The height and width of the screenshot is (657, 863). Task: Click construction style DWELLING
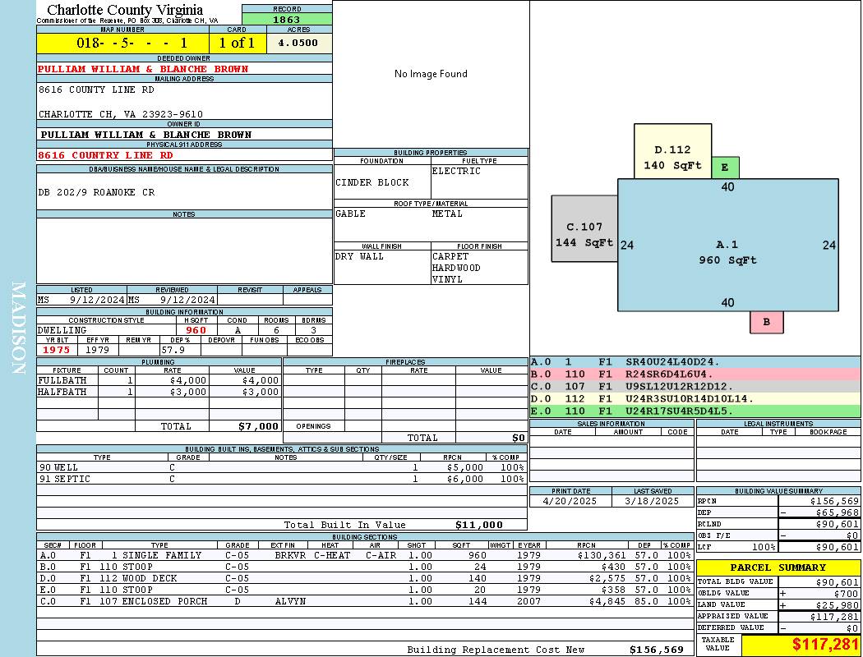(x=62, y=330)
